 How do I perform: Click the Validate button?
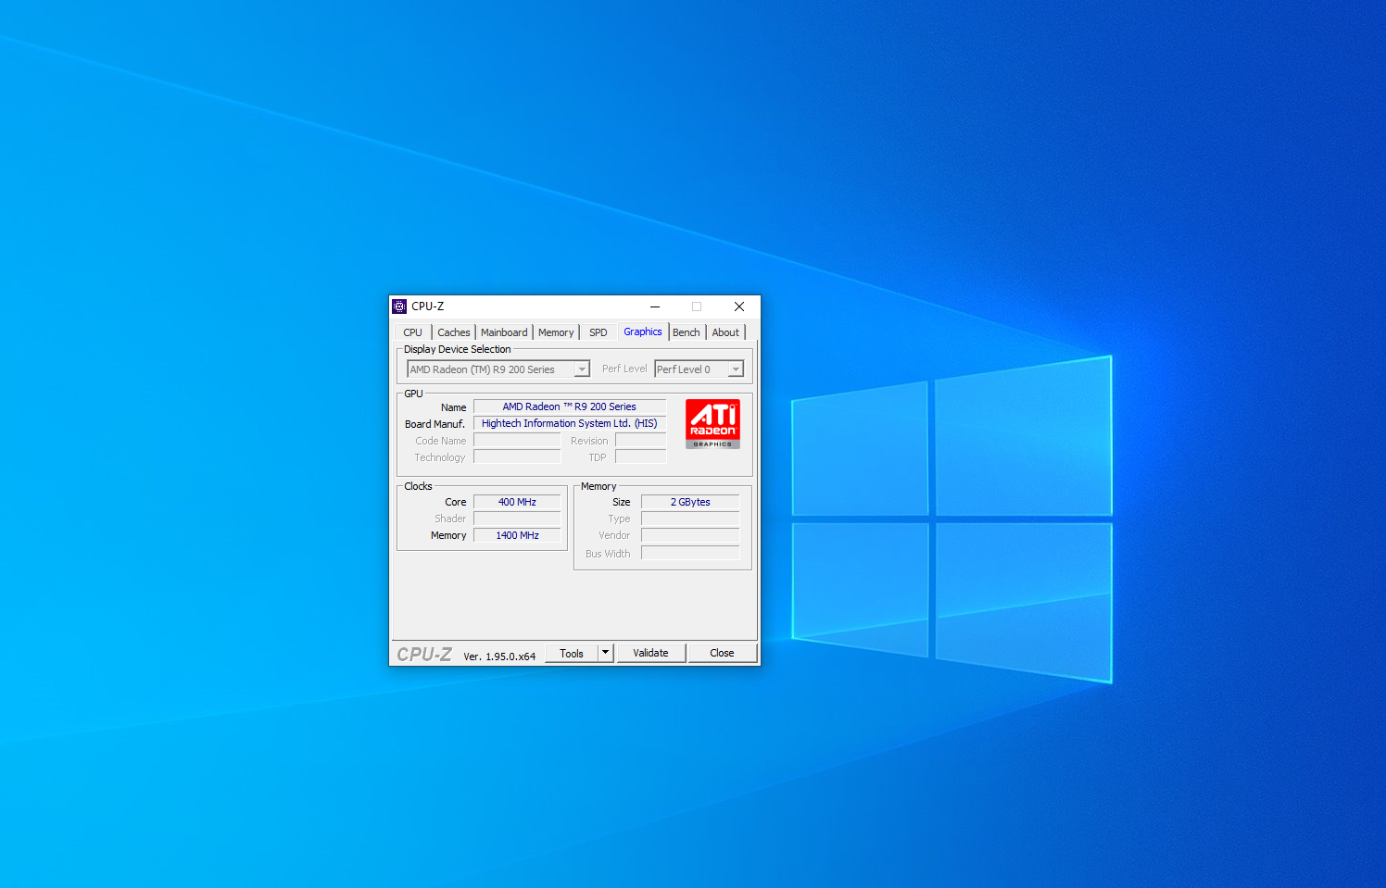tap(651, 654)
